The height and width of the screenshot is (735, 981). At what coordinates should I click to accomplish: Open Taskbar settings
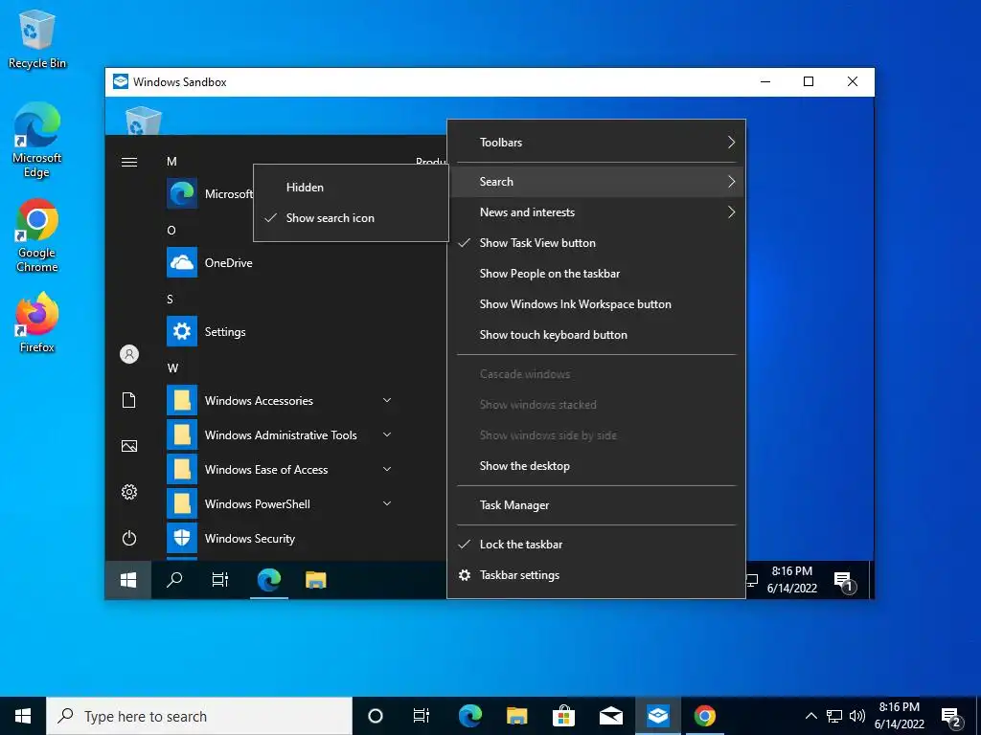[596, 574]
